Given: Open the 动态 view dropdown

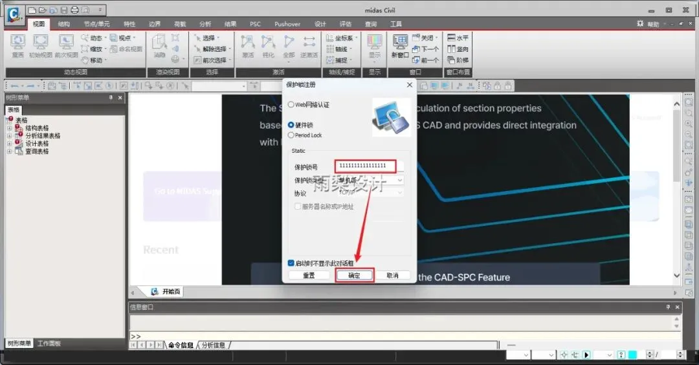Looking at the screenshot, I should coord(105,38).
